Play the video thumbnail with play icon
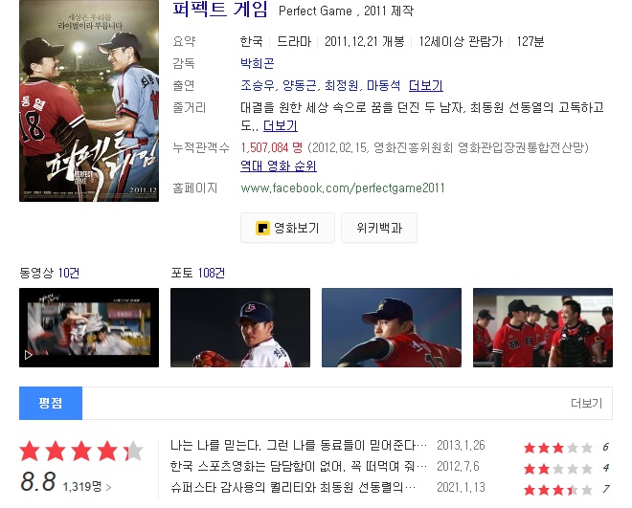 (89, 327)
